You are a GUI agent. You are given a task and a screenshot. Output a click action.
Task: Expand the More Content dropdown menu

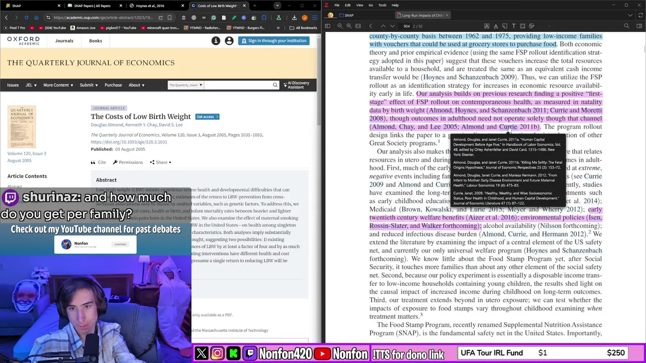pyautogui.click(x=58, y=85)
